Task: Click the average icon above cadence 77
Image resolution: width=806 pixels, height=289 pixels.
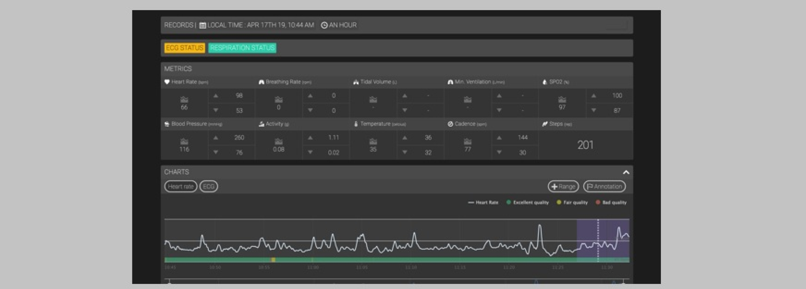Action: (x=467, y=141)
